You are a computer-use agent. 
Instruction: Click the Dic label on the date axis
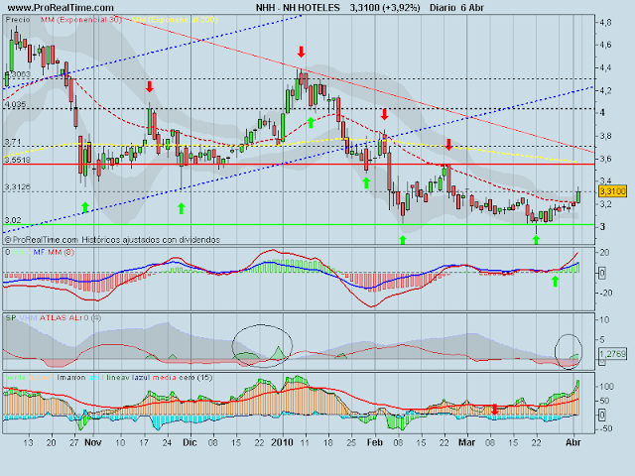[190, 442]
